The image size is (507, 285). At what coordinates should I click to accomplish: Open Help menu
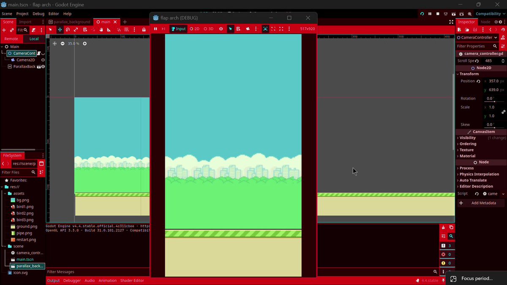(67, 14)
